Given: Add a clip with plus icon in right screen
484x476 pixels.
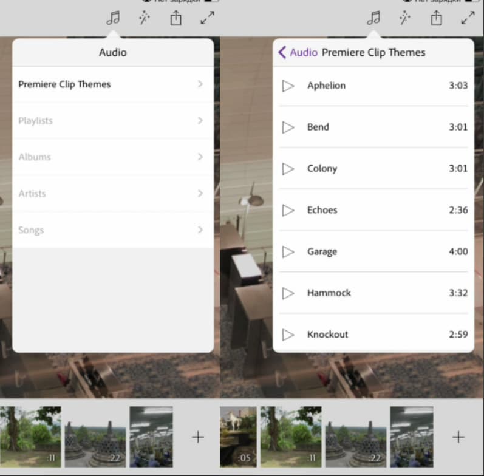Looking at the screenshot, I should (458, 437).
